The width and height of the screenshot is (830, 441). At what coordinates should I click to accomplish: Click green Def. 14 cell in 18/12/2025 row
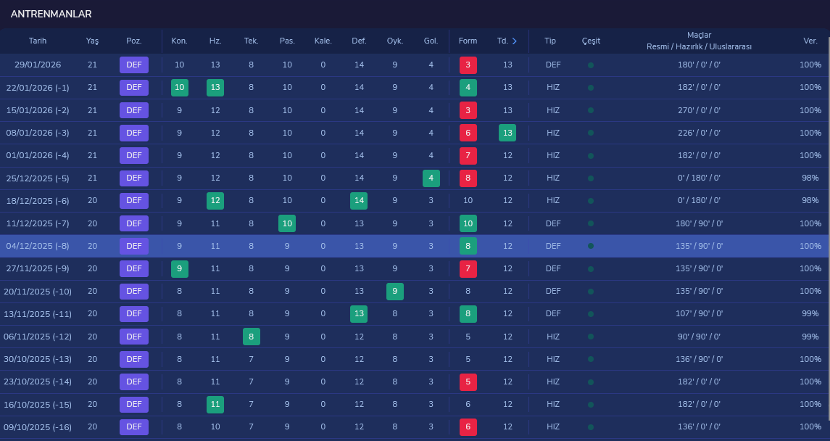pyautogui.click(x=359, y=201)
